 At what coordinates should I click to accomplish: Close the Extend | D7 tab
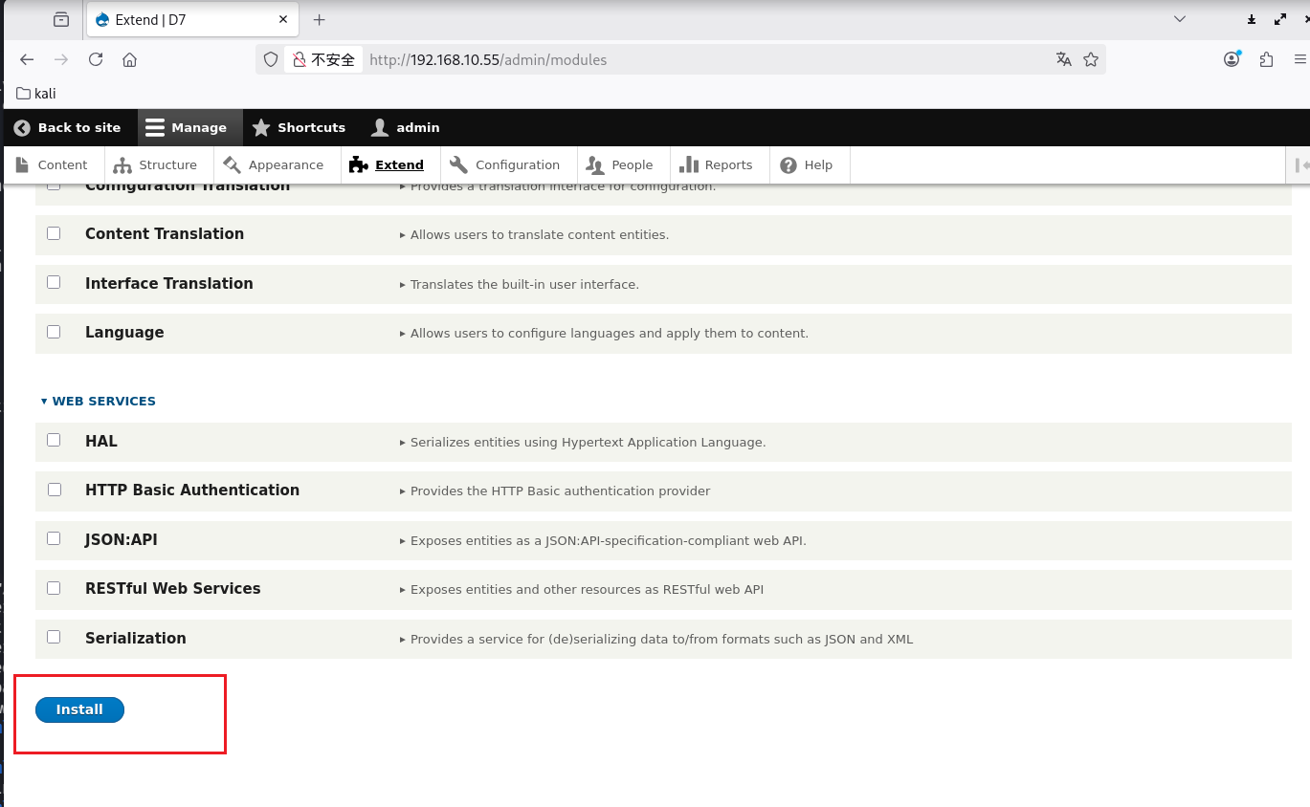(x=283, y=19)
